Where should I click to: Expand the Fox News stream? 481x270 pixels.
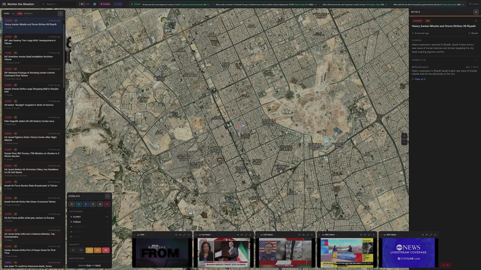[246, 235]
